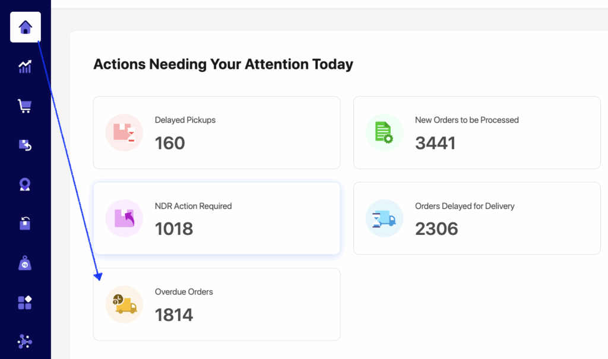The image size is (608, 359).
Task: Open Orders Delayed for Delivery card
Action: tap(477, 218)
